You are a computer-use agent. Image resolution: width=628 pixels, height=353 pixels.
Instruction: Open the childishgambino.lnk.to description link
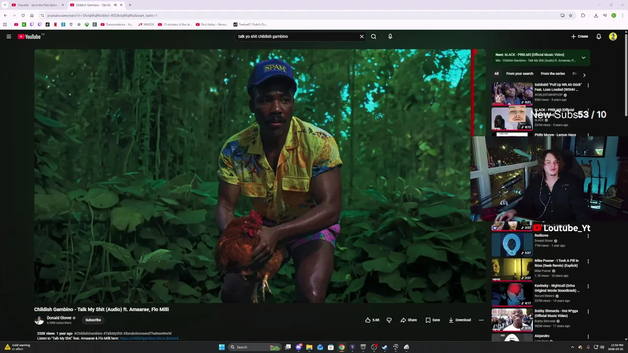(x=149, y=338)
